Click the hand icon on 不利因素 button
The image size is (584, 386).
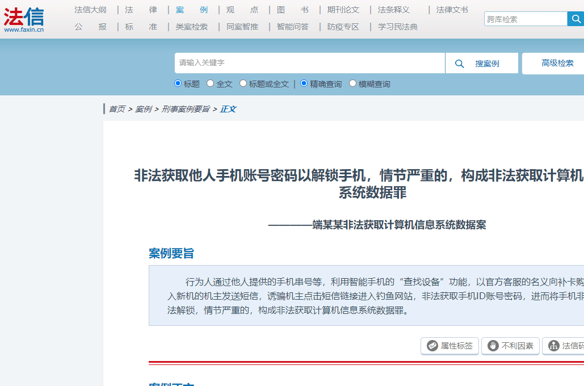coord(493,346)
